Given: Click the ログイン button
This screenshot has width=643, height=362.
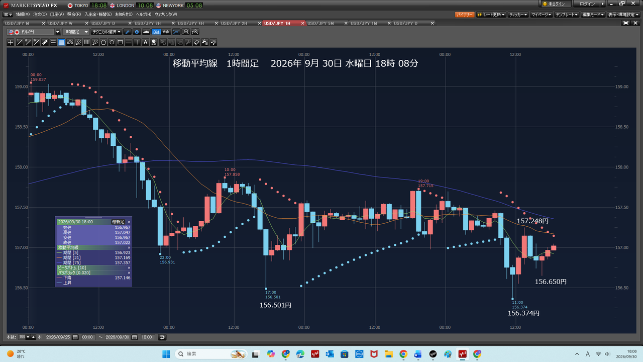Looking at the screenshot, I should pos(587,4).
